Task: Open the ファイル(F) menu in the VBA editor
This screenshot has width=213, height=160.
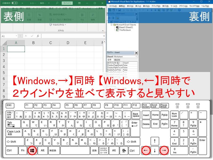Action: coord(113,6)
